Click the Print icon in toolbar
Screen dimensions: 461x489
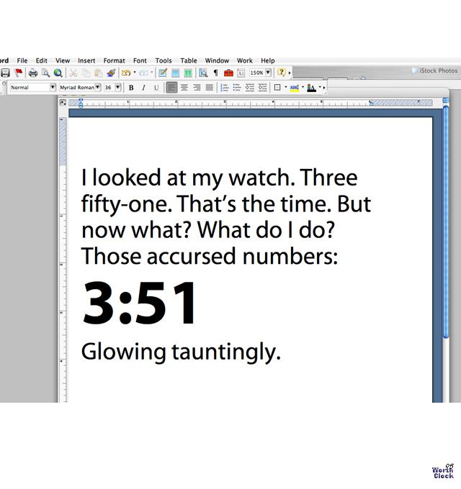click(x=33, y=73)
